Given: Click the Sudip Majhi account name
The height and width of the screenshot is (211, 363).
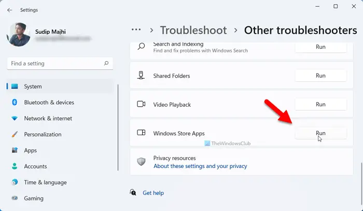Looking at the screenshot, I should (x=50, y=32).
